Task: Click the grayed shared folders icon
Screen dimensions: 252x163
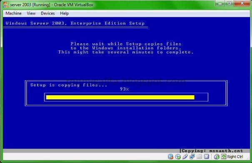Action: tap(199, 157)
